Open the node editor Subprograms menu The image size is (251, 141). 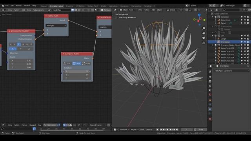(x=38, y=10)
